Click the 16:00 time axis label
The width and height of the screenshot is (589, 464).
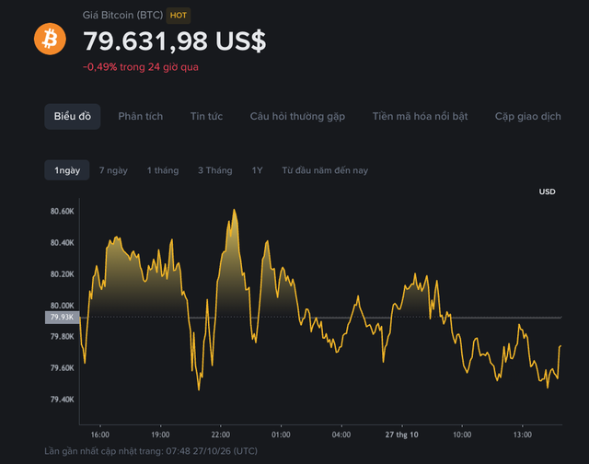pyautogui.click(x=100, y=435)
